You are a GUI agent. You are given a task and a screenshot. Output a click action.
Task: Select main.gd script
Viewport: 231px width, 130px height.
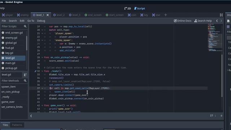click(13, 63)
